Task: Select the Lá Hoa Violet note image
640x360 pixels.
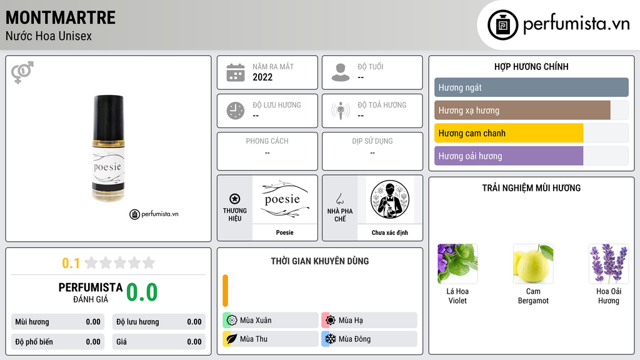Action: (x=457, y=264)
